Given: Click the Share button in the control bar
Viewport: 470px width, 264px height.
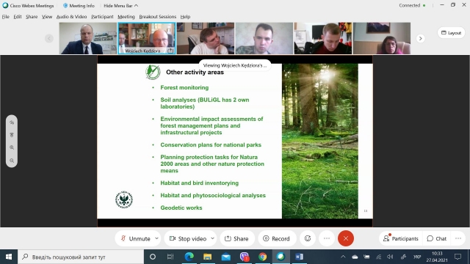Looking at the screenshot, I should click(236, 238).
